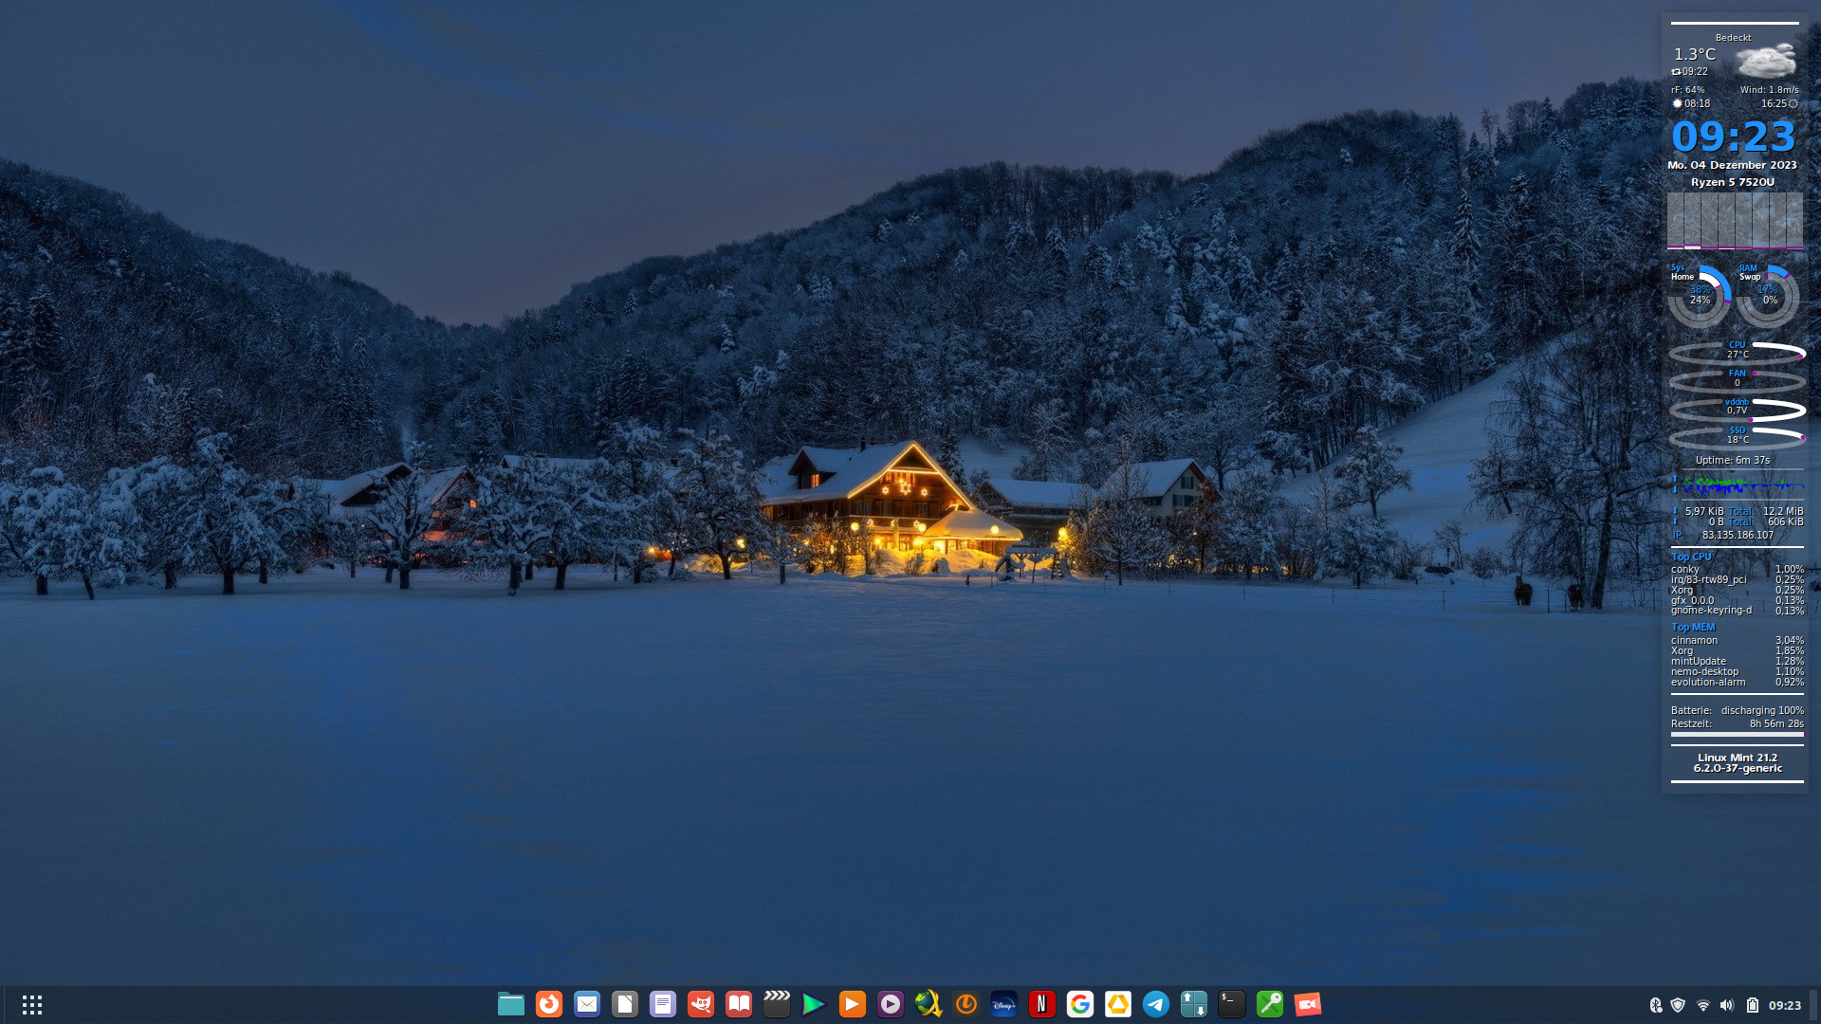
Task: Launch the red GIMP-style fox icon app
Action: 701,1004
